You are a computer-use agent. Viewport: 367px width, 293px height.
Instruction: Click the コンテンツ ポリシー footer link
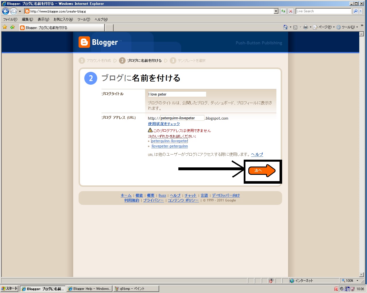pyautogui.click(x=183, y=200)
